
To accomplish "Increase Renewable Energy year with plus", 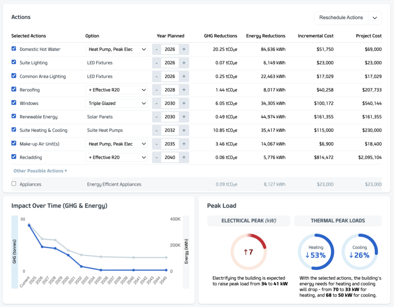I will click(184, 117).
